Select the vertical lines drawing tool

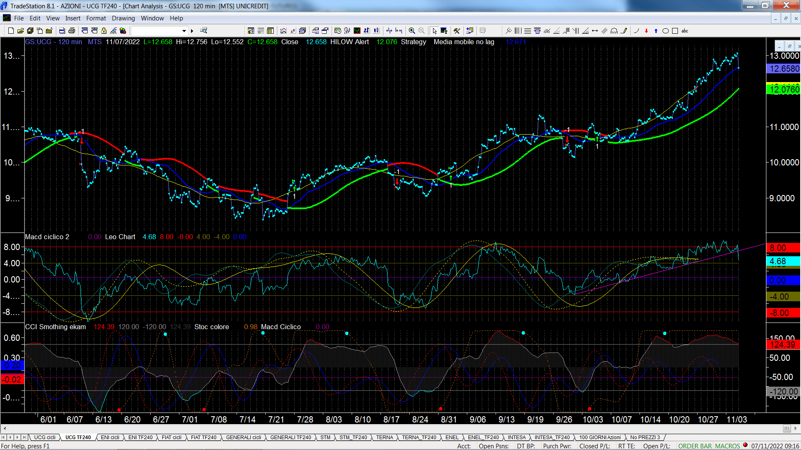[x=518, y=31]
